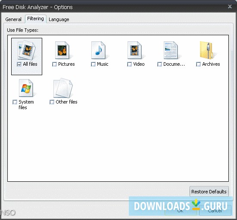Click the Restore Defaults button
Screen dimensions: 237x220
(209, 192)
